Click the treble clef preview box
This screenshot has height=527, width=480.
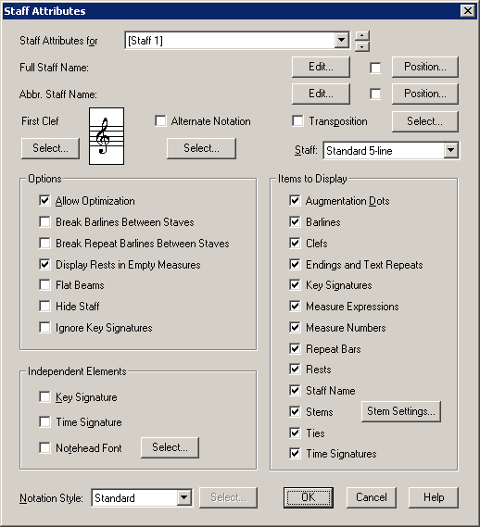pyautogui.click(x=107, y=136)
